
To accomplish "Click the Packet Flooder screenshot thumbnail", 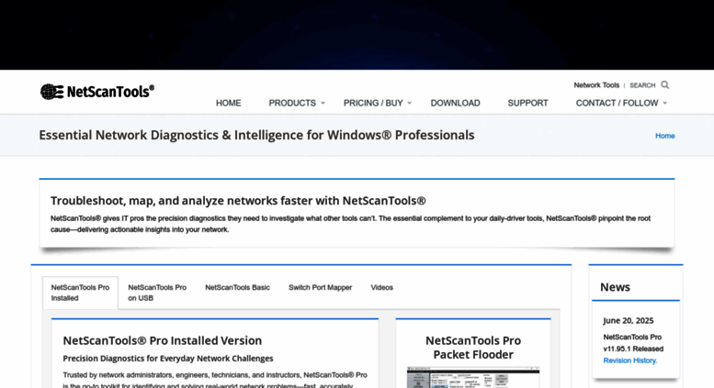I will coord(473,377).
